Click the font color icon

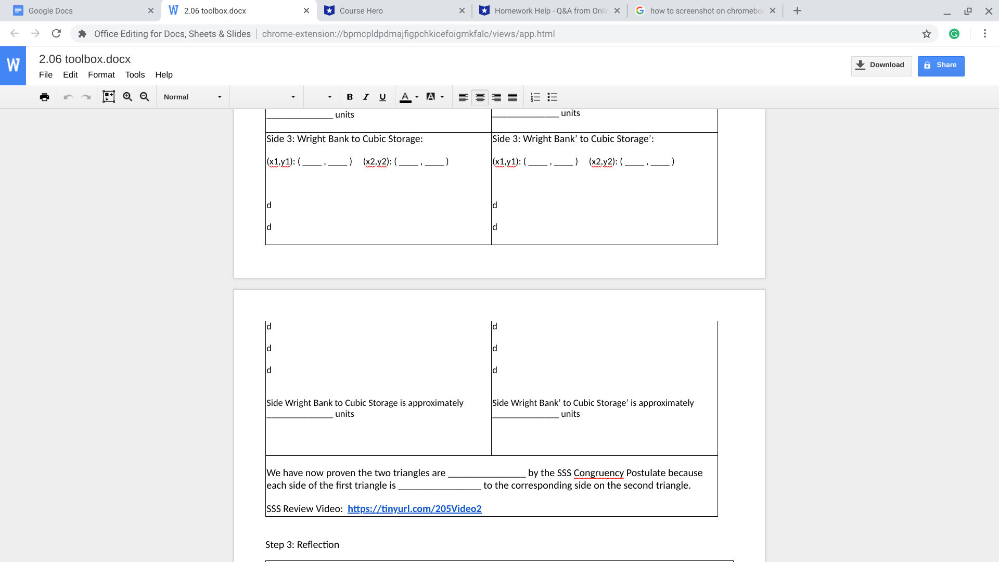pos(405,97)
